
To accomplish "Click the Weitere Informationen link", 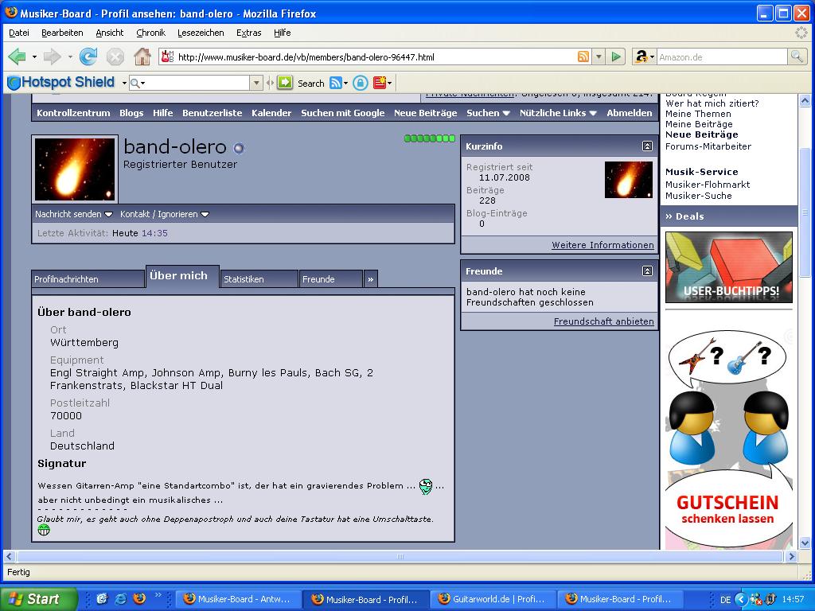I will click(x=603, y=245).
